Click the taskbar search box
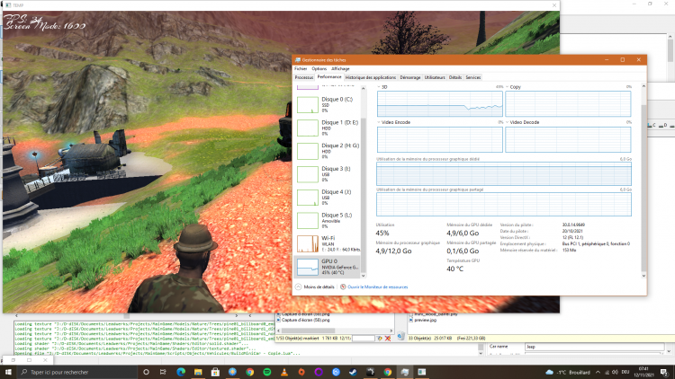 (81, 371)
